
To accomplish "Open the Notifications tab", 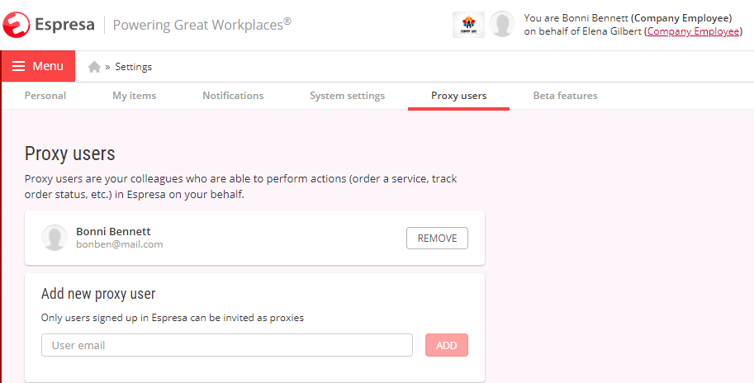I will 233,96.
